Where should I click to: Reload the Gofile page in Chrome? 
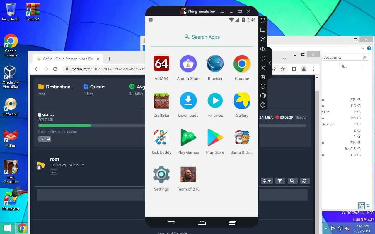pyautogui.click(x=55, y=69)
